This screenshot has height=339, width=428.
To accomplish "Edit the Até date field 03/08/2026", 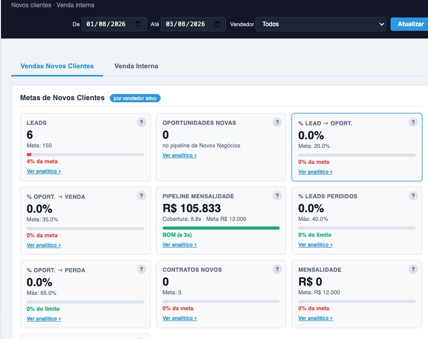I will (193, 24).
